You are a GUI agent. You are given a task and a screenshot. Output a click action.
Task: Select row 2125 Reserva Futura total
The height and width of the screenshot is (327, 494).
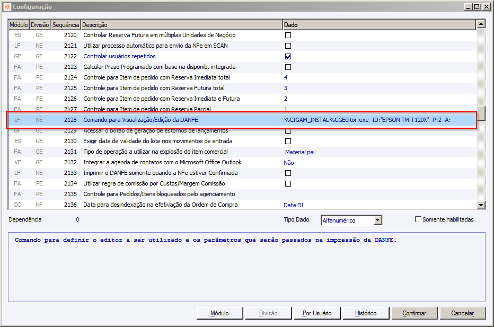pos(242,88)
